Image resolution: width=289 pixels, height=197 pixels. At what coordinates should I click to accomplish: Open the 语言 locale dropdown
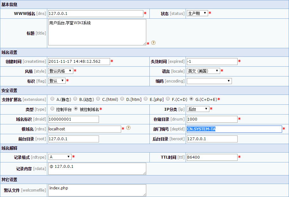[203, 71]
